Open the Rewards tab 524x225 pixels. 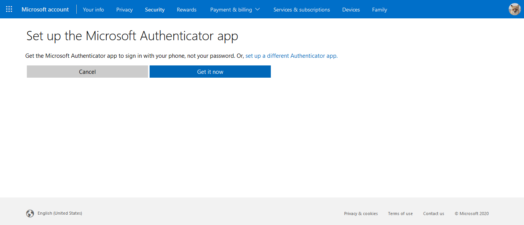[x=186, y=10]
